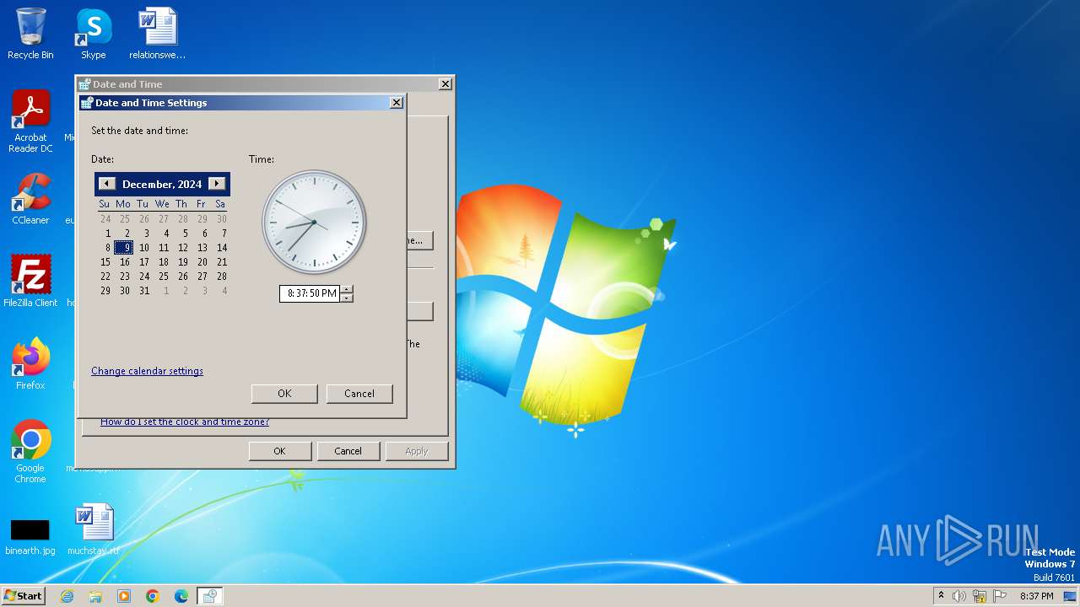Viewport: 1080px width, 607px height.
Task: Click Cancel in Date and Time window
Action: coord(348,451)
